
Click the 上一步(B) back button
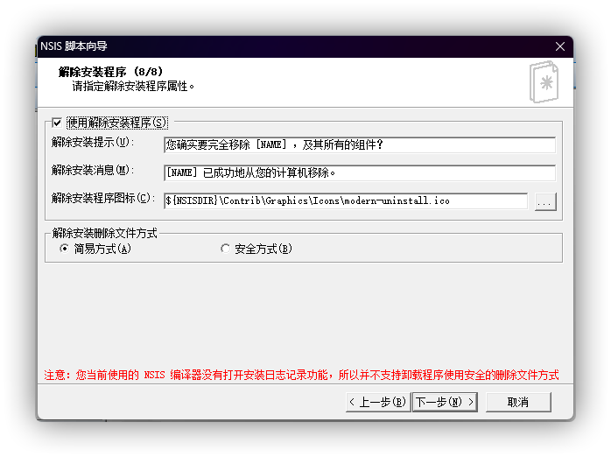click(377, 402)
